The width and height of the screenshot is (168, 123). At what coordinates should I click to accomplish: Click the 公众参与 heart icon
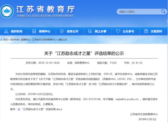(x=119, y=31)
